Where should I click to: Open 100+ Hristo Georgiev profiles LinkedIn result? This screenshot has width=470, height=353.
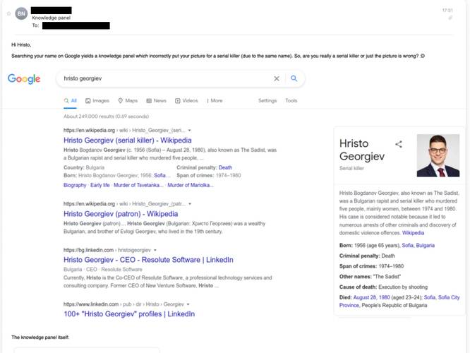coord(129,314)
